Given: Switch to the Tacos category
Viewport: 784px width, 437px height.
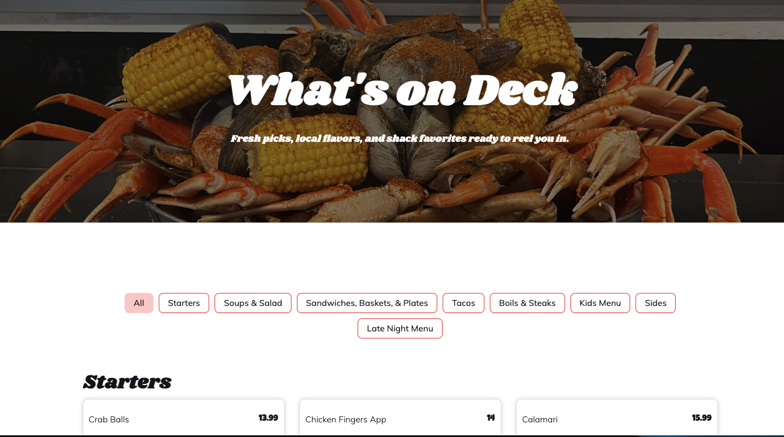Looking at the screenshot, I should point(463,303).
